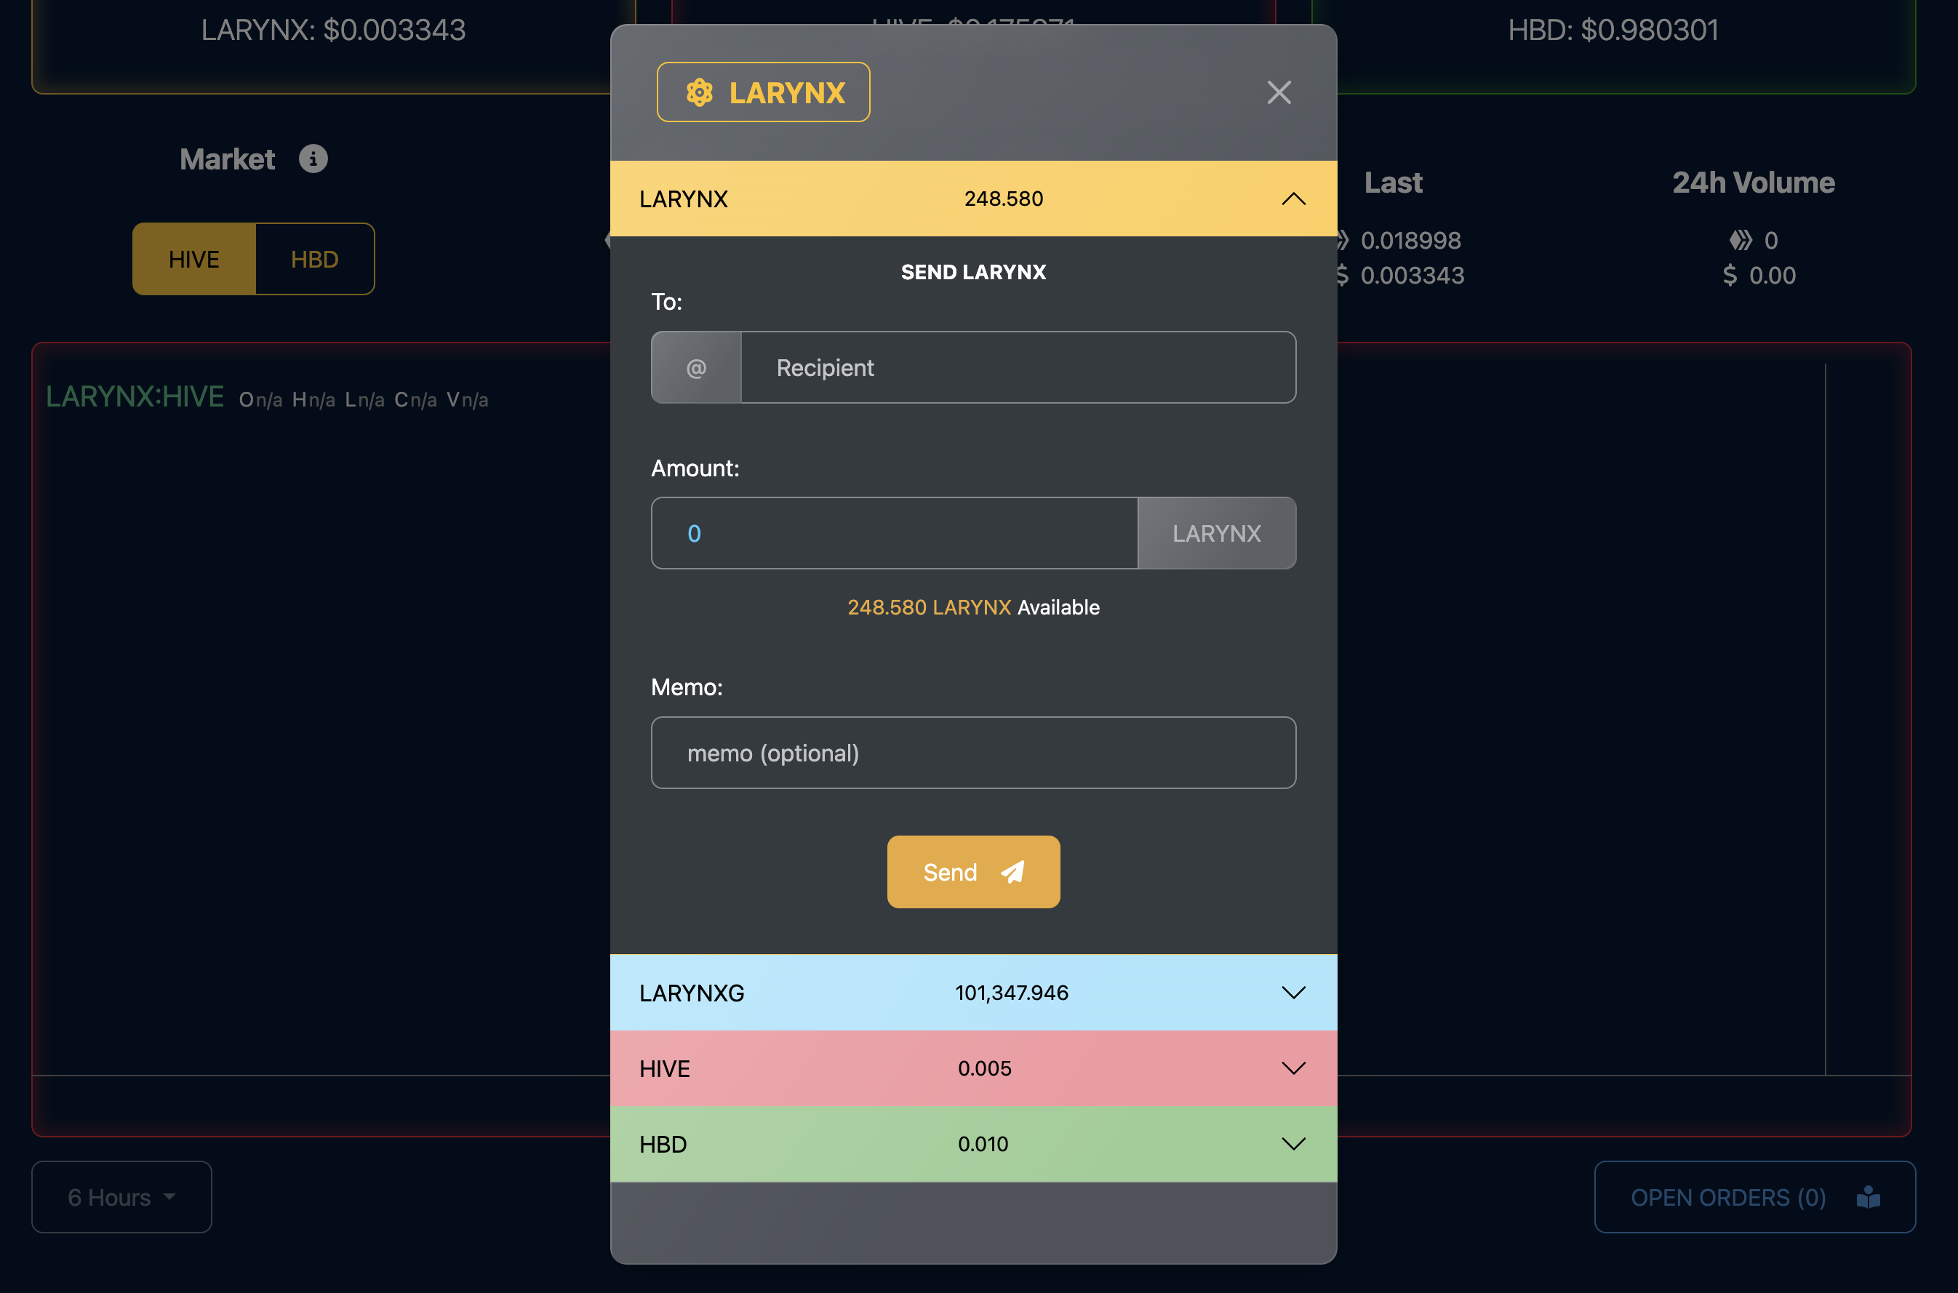Image resolution: width=1958 pixels, height=1293 pixels.
Task: Click the memo optional text field
Action: point(974,752)
